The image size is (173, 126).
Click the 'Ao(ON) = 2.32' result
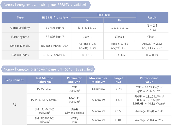[x=152, y=44]
